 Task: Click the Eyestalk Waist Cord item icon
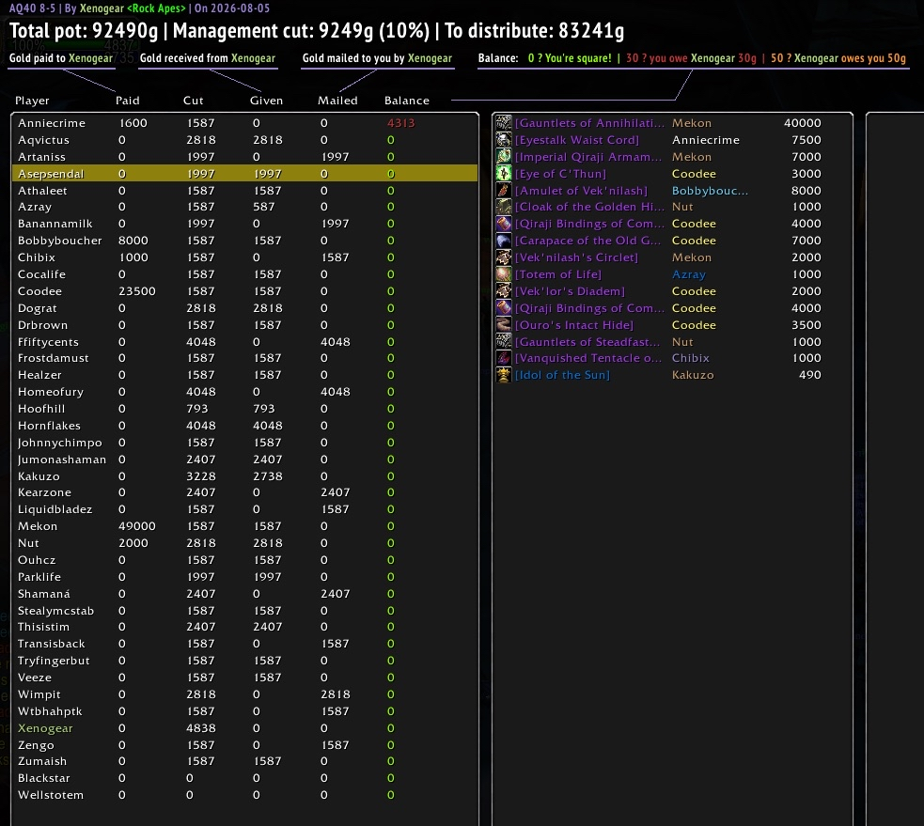503,140
